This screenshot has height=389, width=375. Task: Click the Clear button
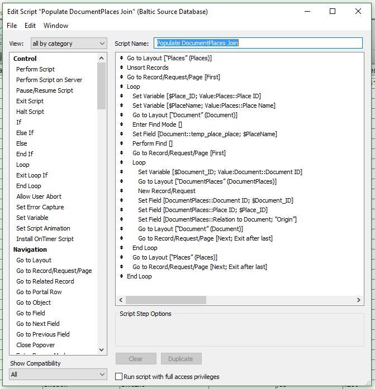(136, 359)
